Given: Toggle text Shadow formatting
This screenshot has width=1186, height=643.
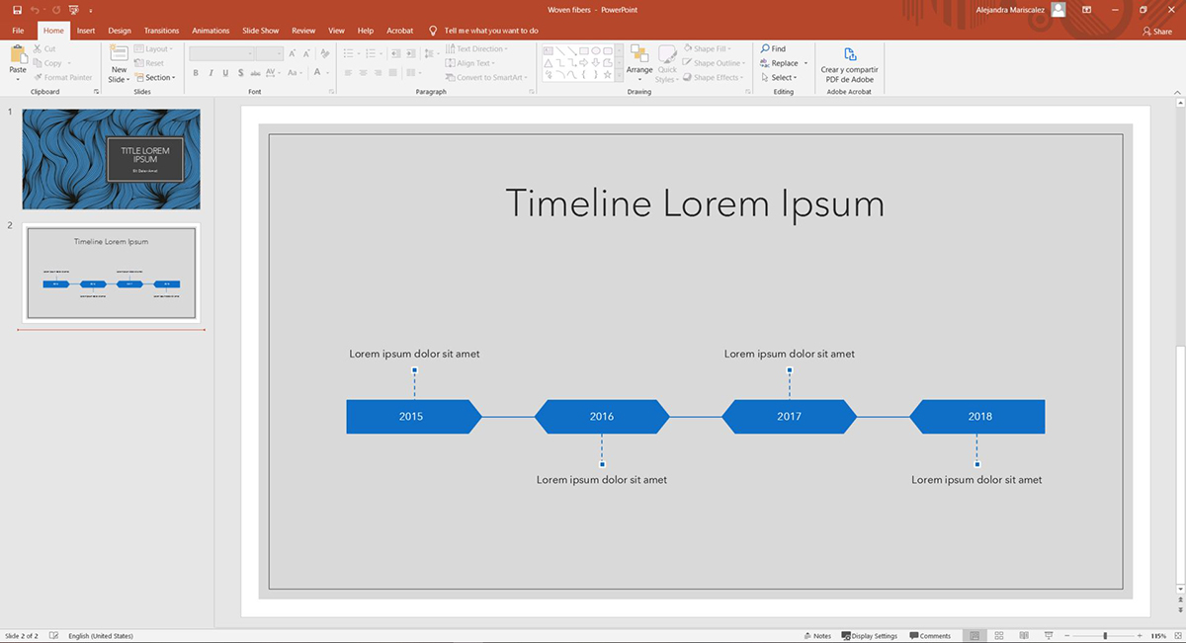Looking at the screenshot, I should coord(241,73).
